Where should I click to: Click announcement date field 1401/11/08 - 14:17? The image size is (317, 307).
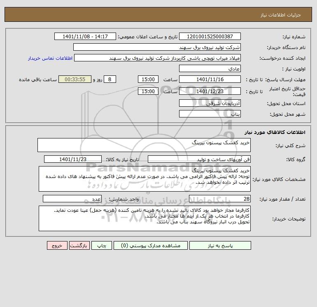85,36
